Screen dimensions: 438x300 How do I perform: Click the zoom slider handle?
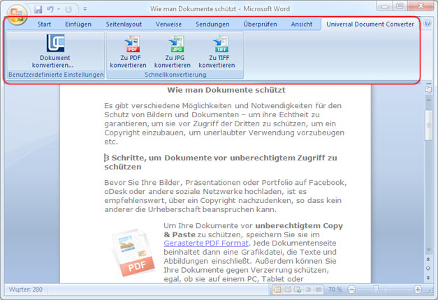377,289
